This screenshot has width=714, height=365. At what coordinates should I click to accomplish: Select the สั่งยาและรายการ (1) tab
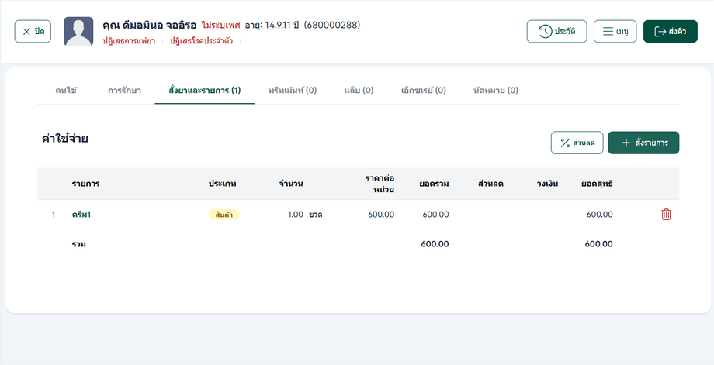204,91
